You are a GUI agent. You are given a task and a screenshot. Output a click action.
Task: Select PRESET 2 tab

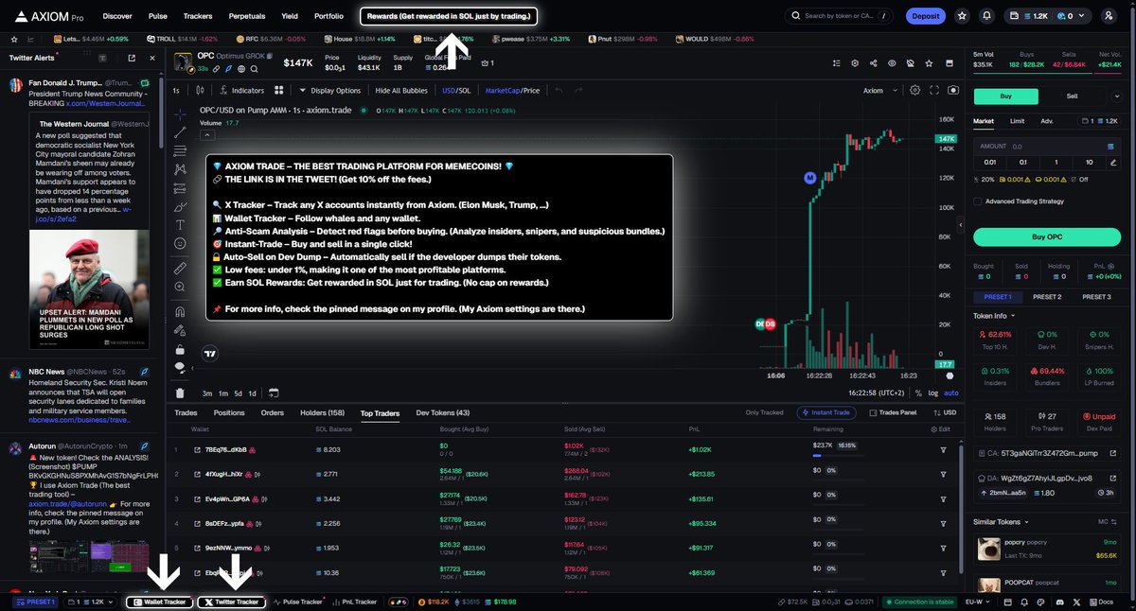1047,297
